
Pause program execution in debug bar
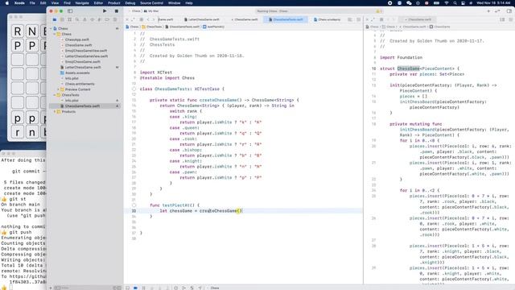tap(143, 288)
